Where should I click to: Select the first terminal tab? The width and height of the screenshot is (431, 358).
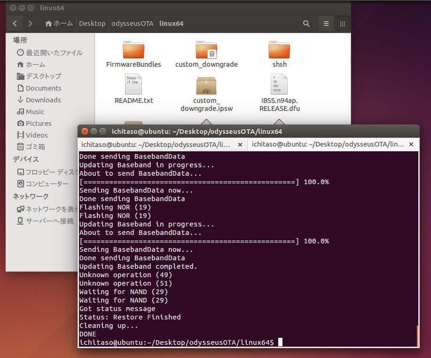click(156, 145)
